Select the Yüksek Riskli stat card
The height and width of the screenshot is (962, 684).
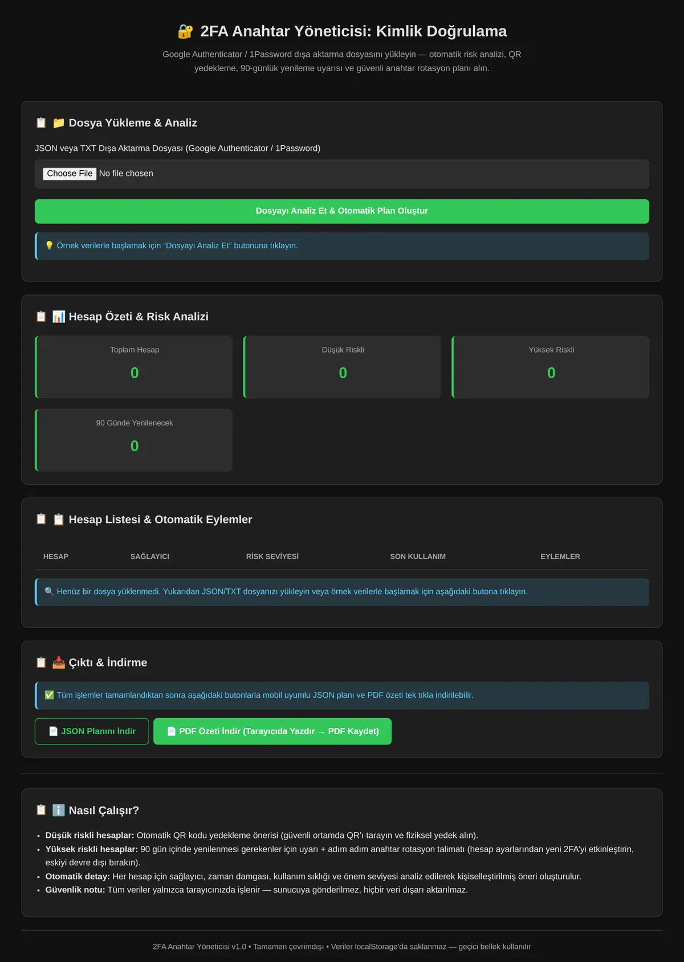[551, 367]
